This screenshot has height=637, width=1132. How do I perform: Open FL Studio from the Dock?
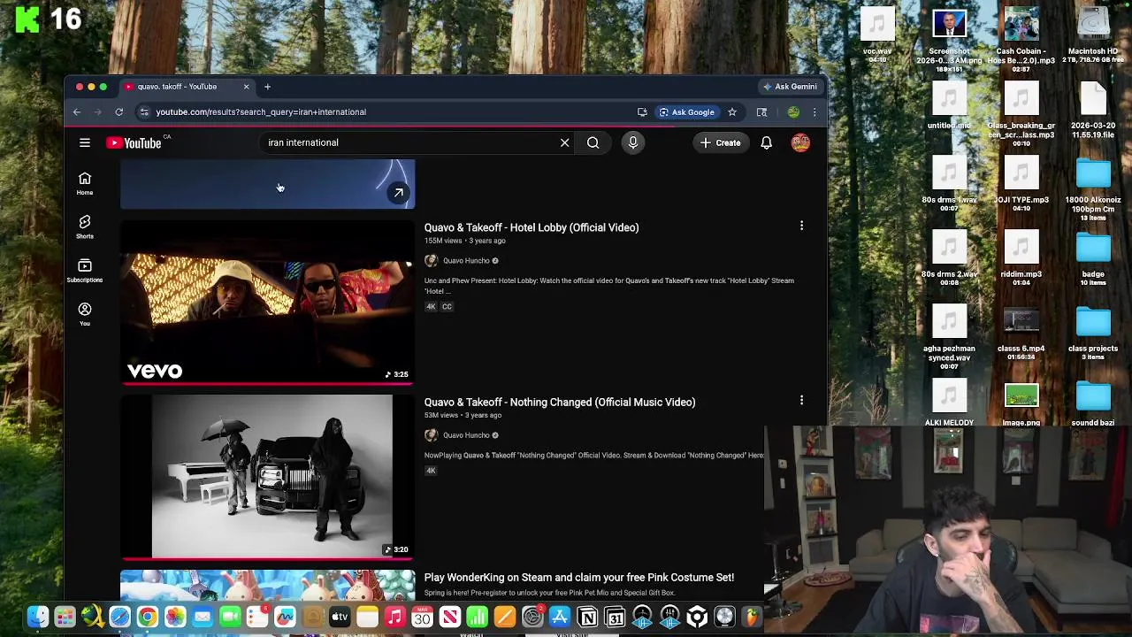tap(752, 617)
